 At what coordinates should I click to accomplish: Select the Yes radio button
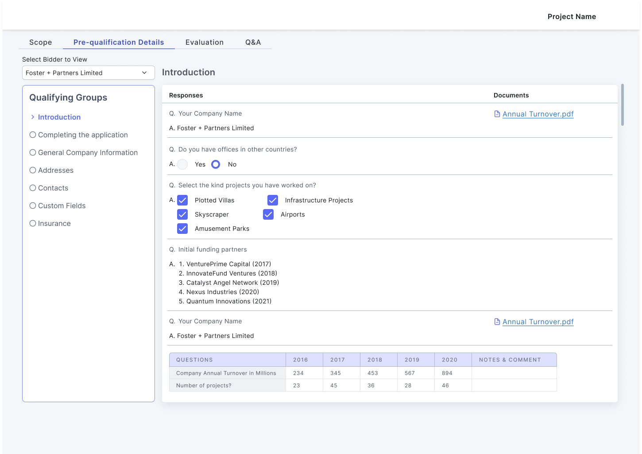click(x=182, y=164)
